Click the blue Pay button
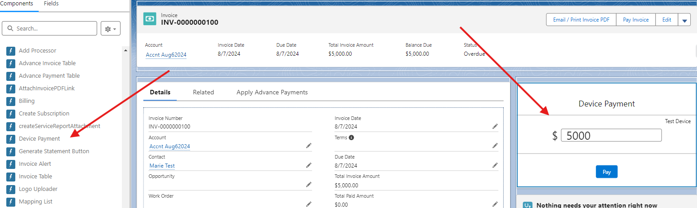The image size is (697, 208). coord(607,172)
